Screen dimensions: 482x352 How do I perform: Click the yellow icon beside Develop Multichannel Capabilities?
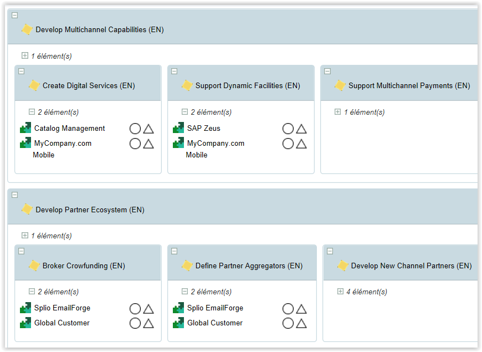tap(27, 29)
